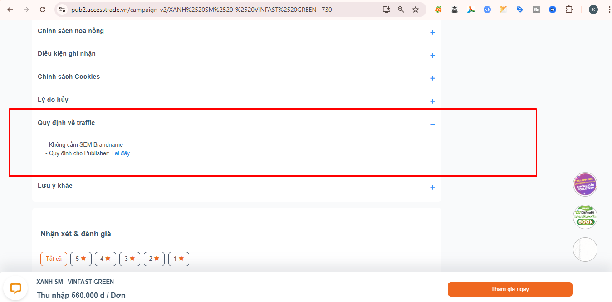Go forward in browser history
This screenshot has height=302, width=612.
[x=26, y=10]
